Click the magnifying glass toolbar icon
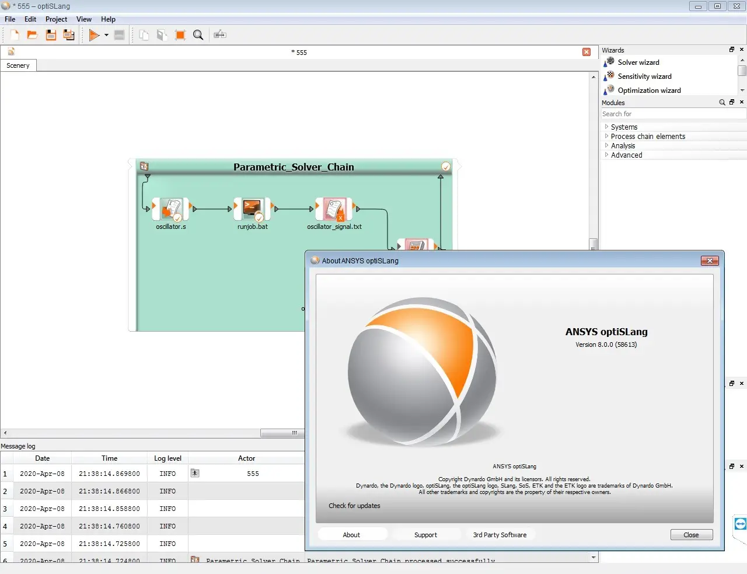 point(198,35)
